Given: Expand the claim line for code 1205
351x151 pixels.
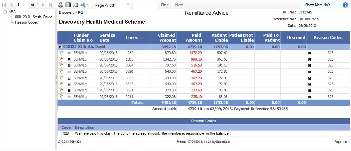Looking at the screenshot, I should point(69,59).
